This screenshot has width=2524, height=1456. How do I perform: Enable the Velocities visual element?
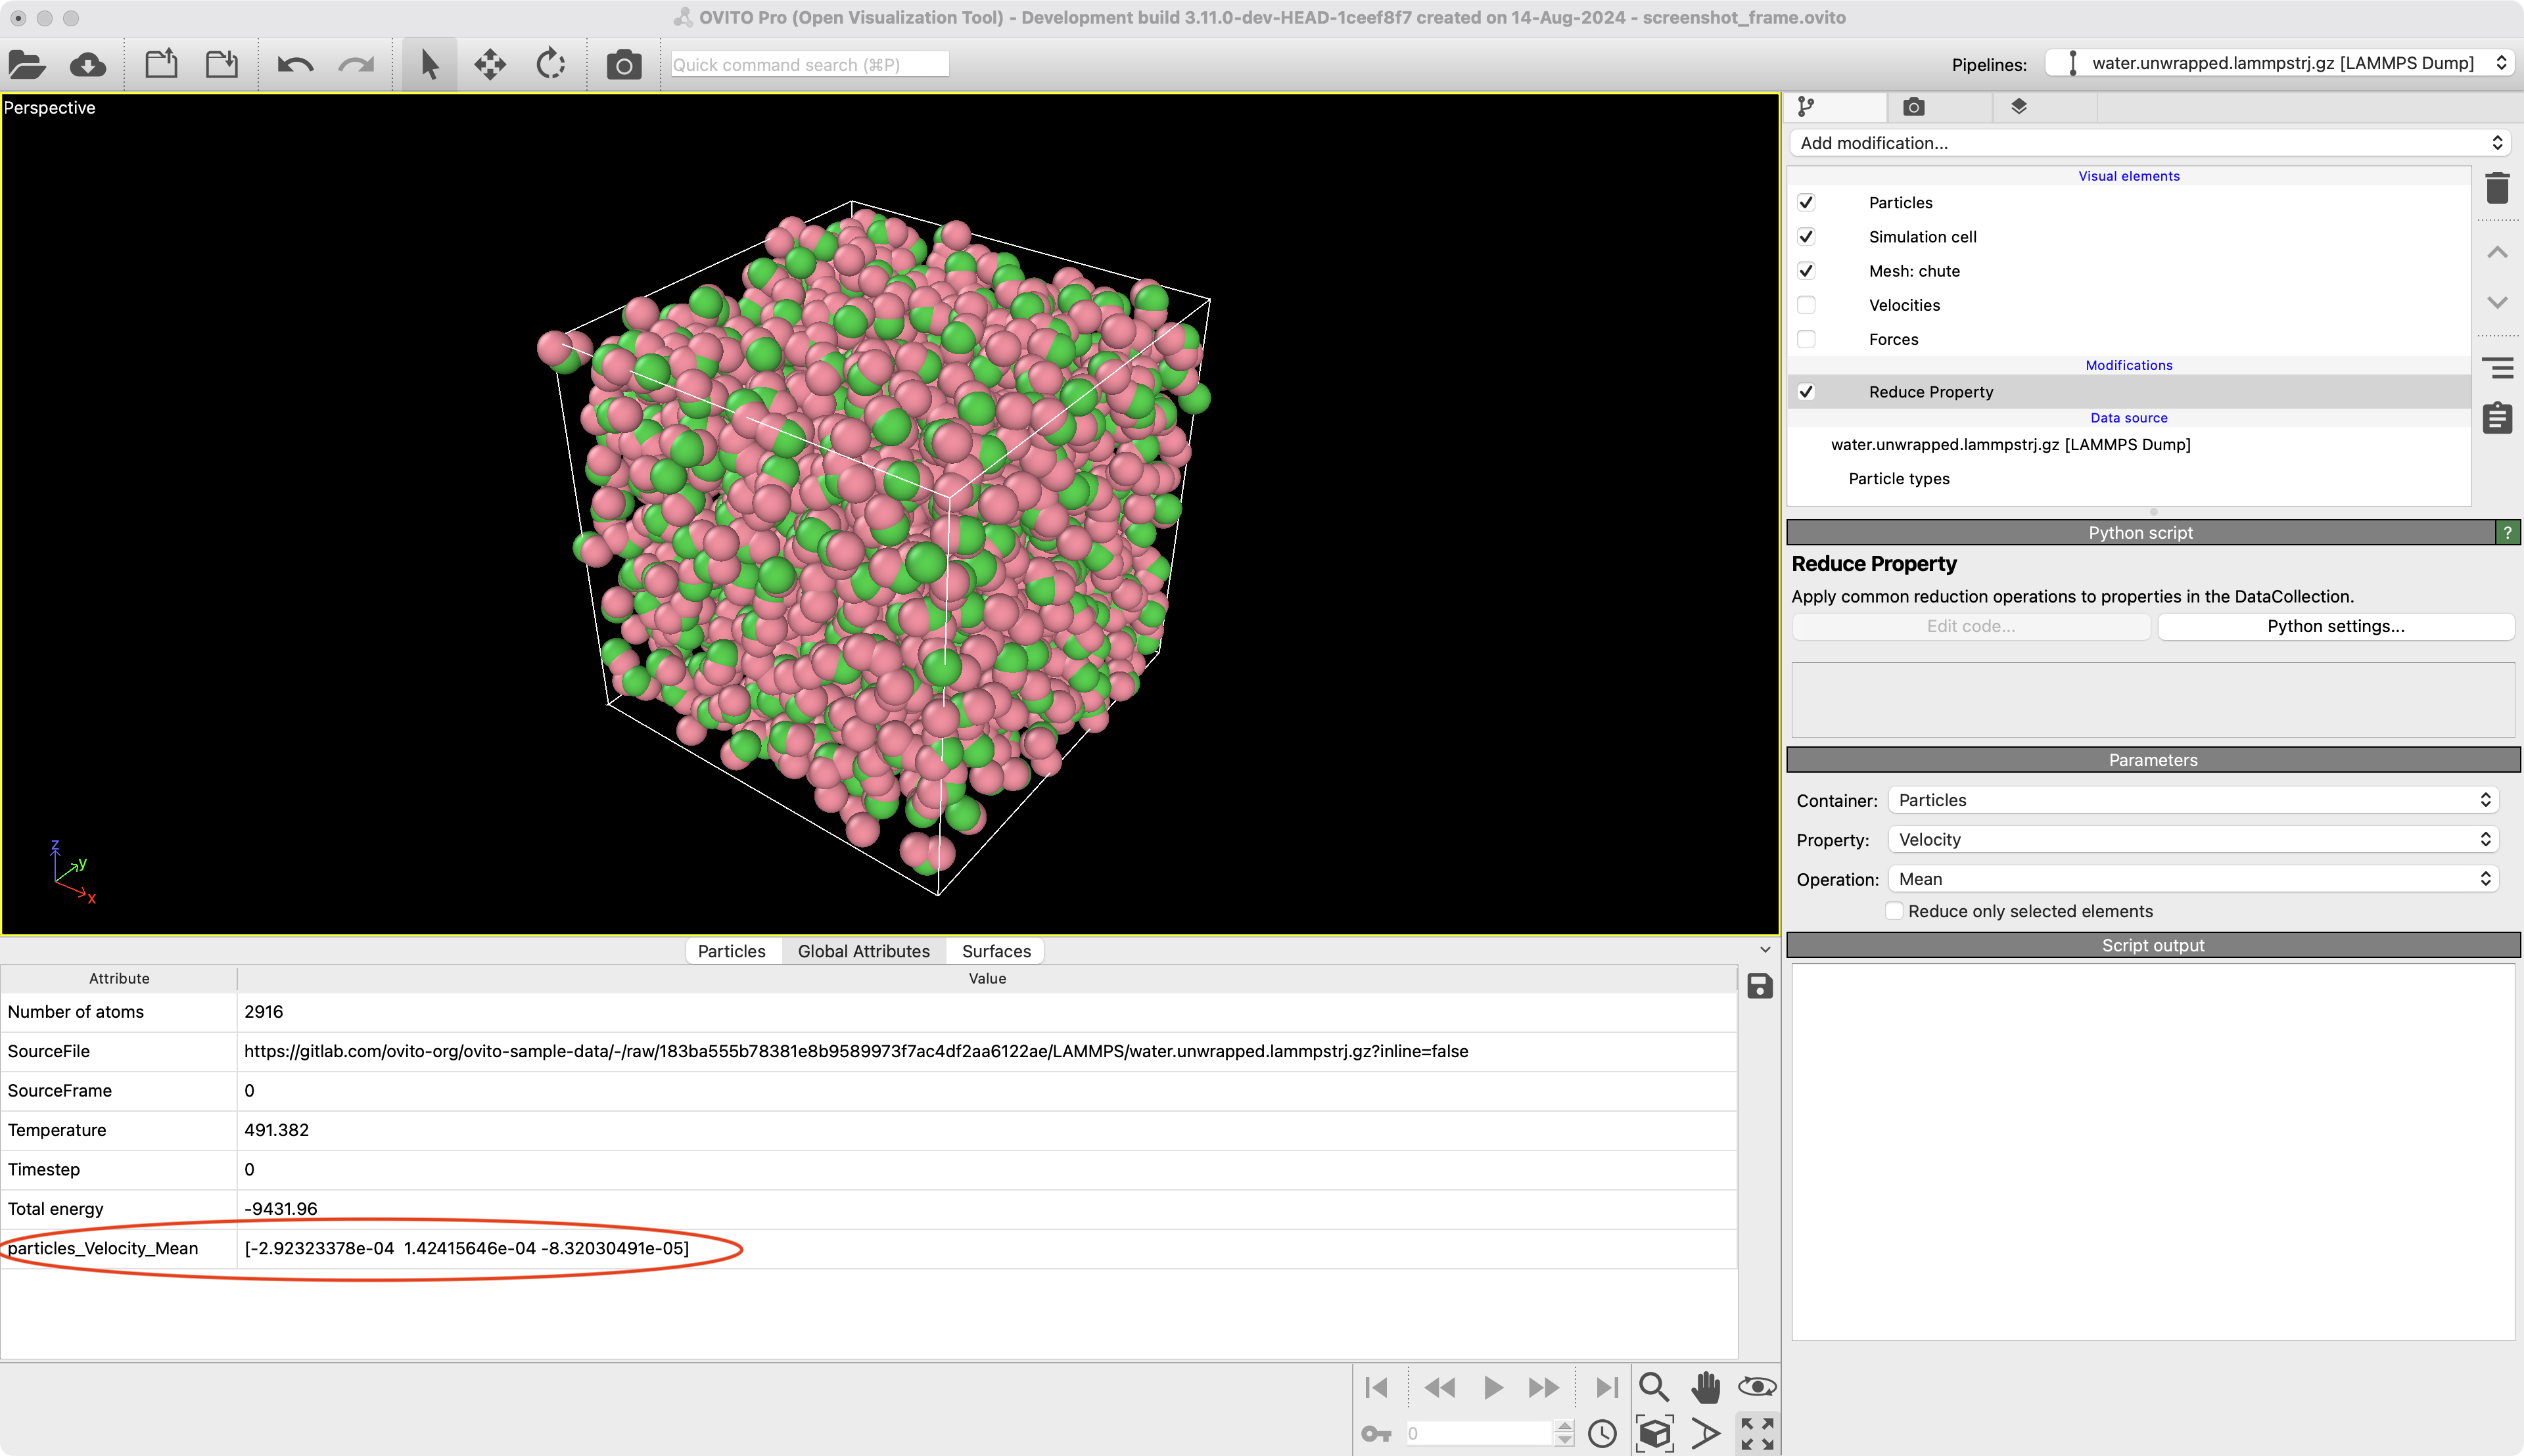[1806, 305]
